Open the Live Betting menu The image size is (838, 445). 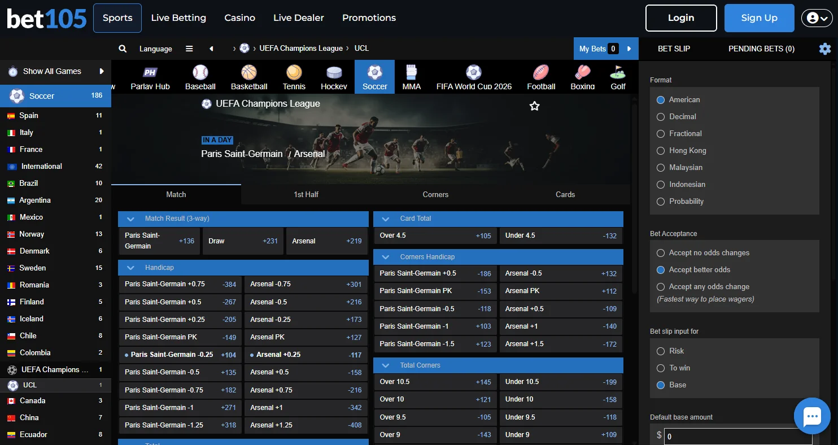tap(178, 18)
